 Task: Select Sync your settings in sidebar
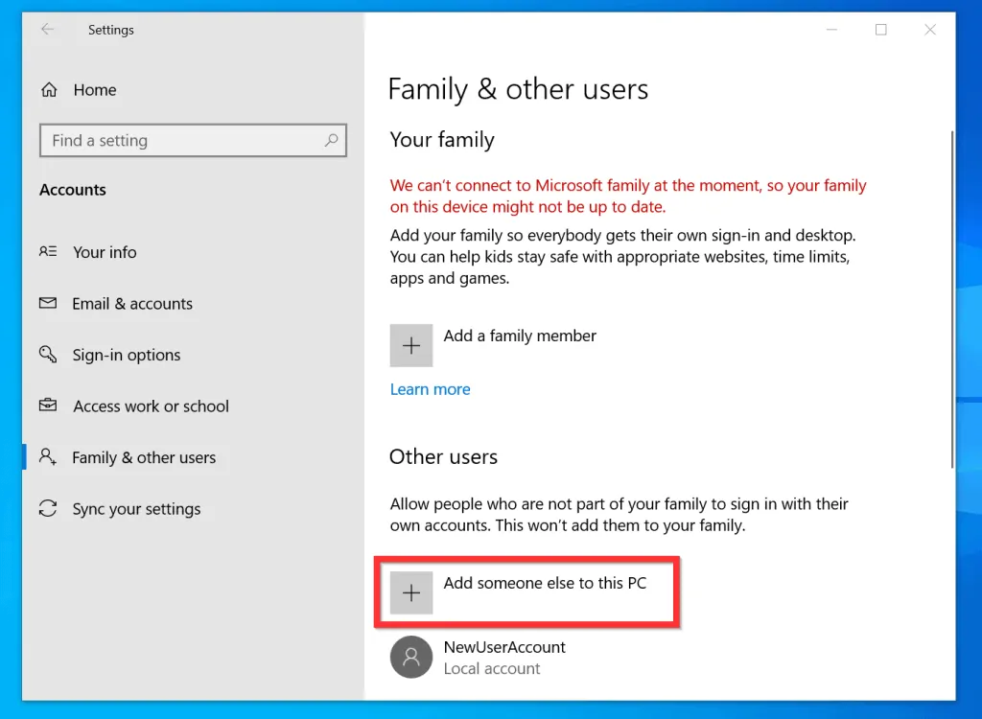(136, 509)
